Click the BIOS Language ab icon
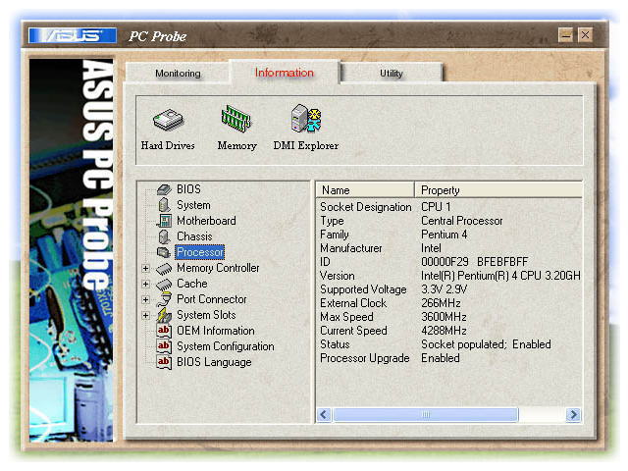 (x=164, y=362)
